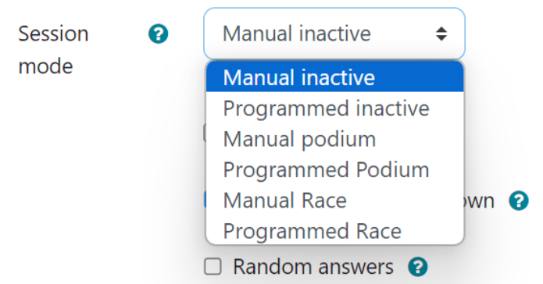Choose the highlighted Manual inactive option

[334, 77]
